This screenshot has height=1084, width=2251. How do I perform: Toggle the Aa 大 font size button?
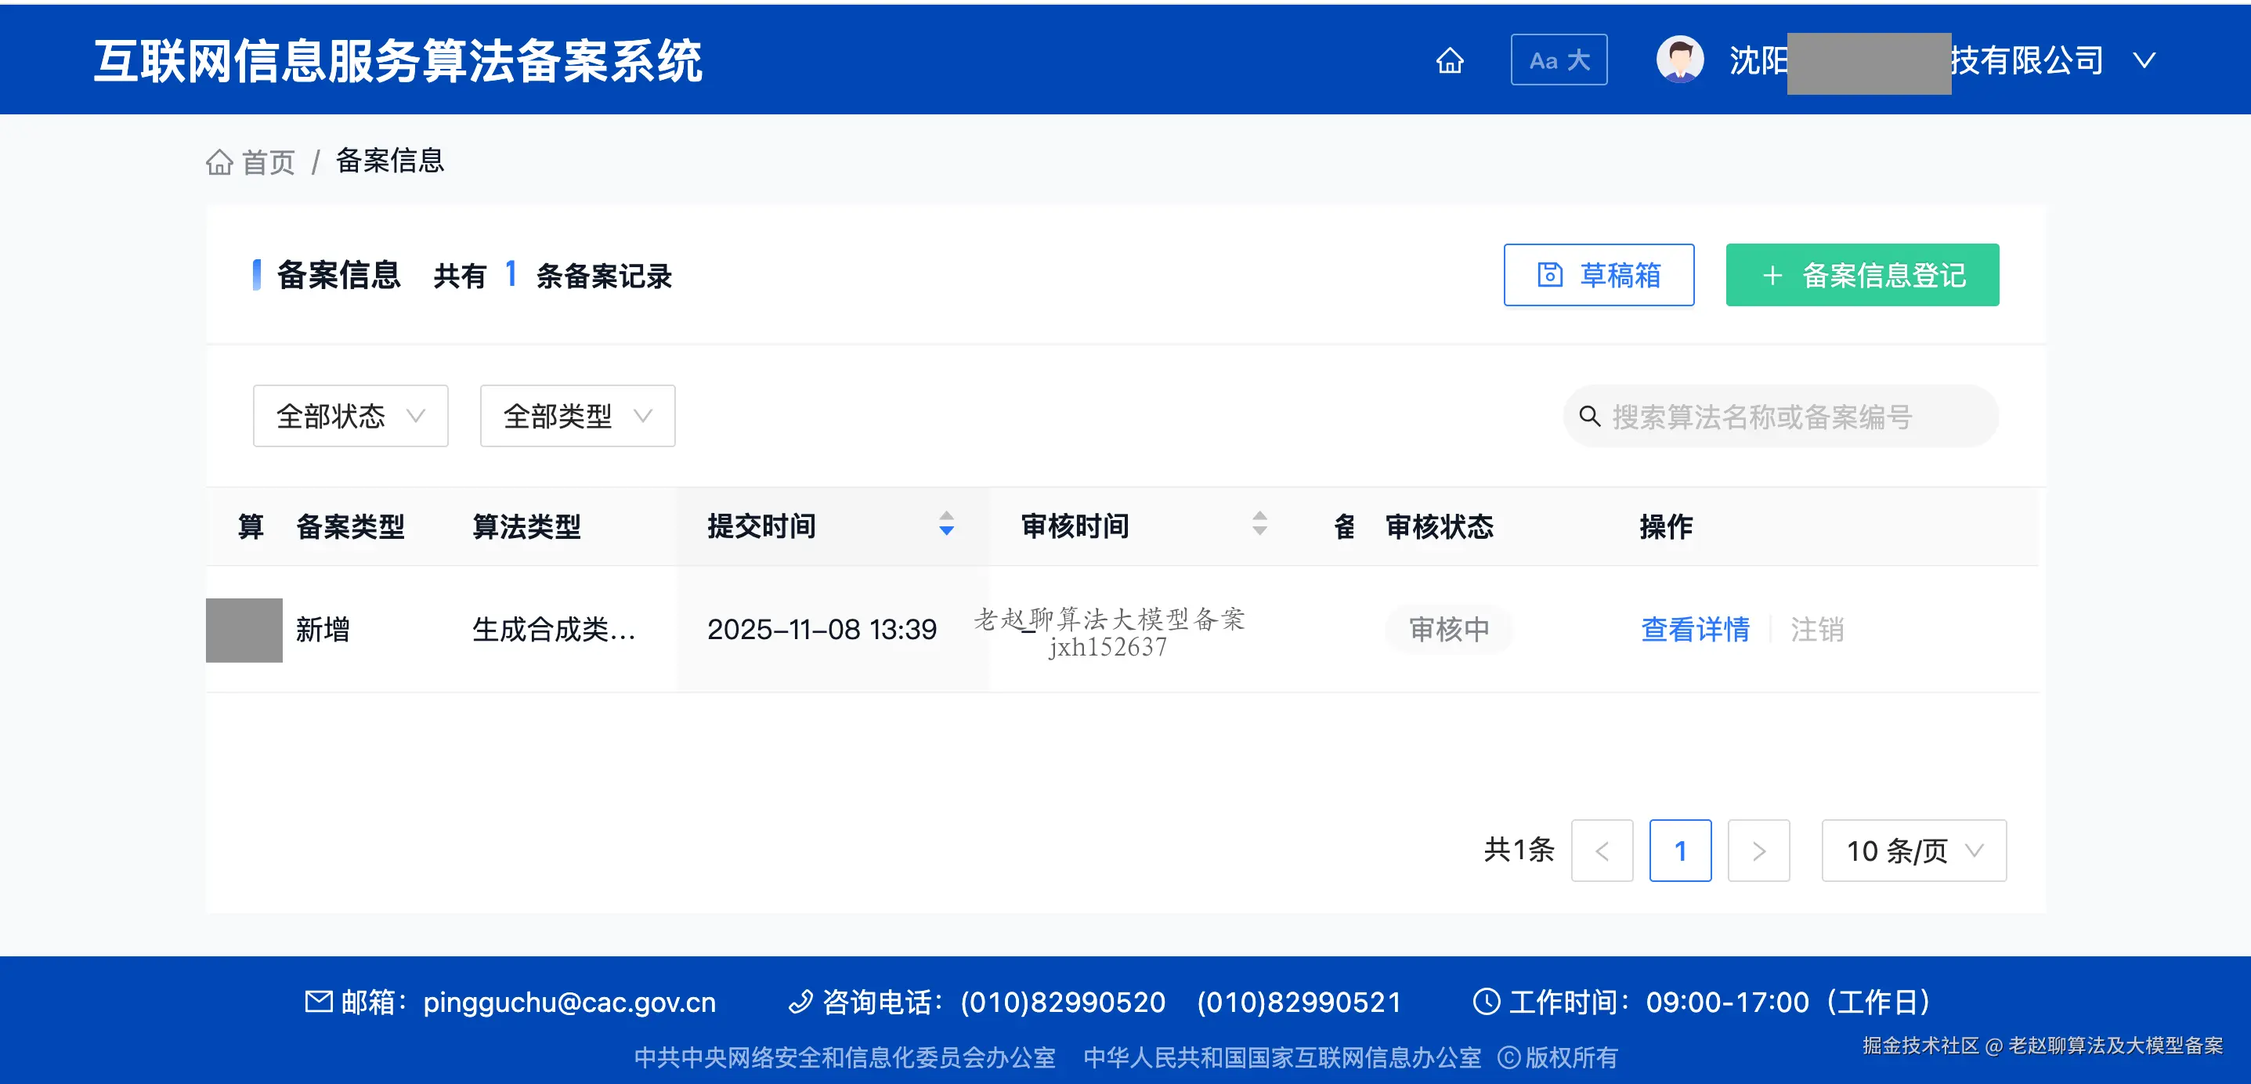coord(1558,60)
